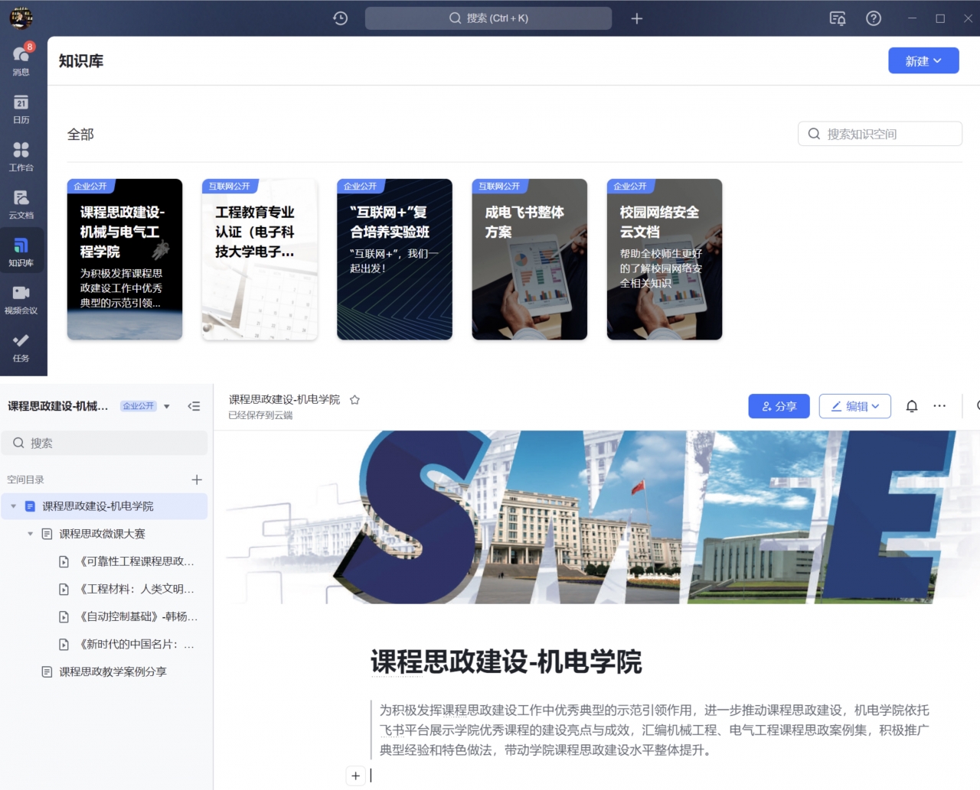The image size is (980, 790).
Task: Open Messages in the left sidebar
Action: point(21,60)
